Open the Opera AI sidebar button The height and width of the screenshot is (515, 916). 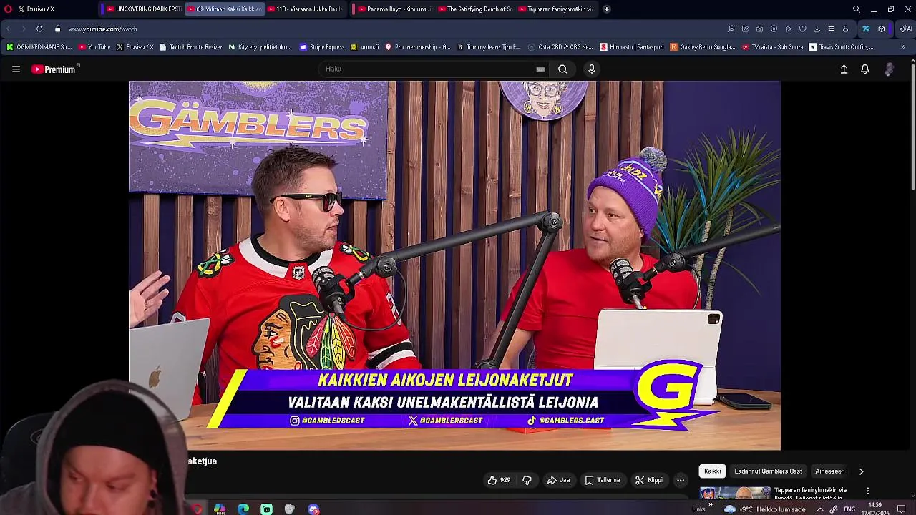point(905,29)
